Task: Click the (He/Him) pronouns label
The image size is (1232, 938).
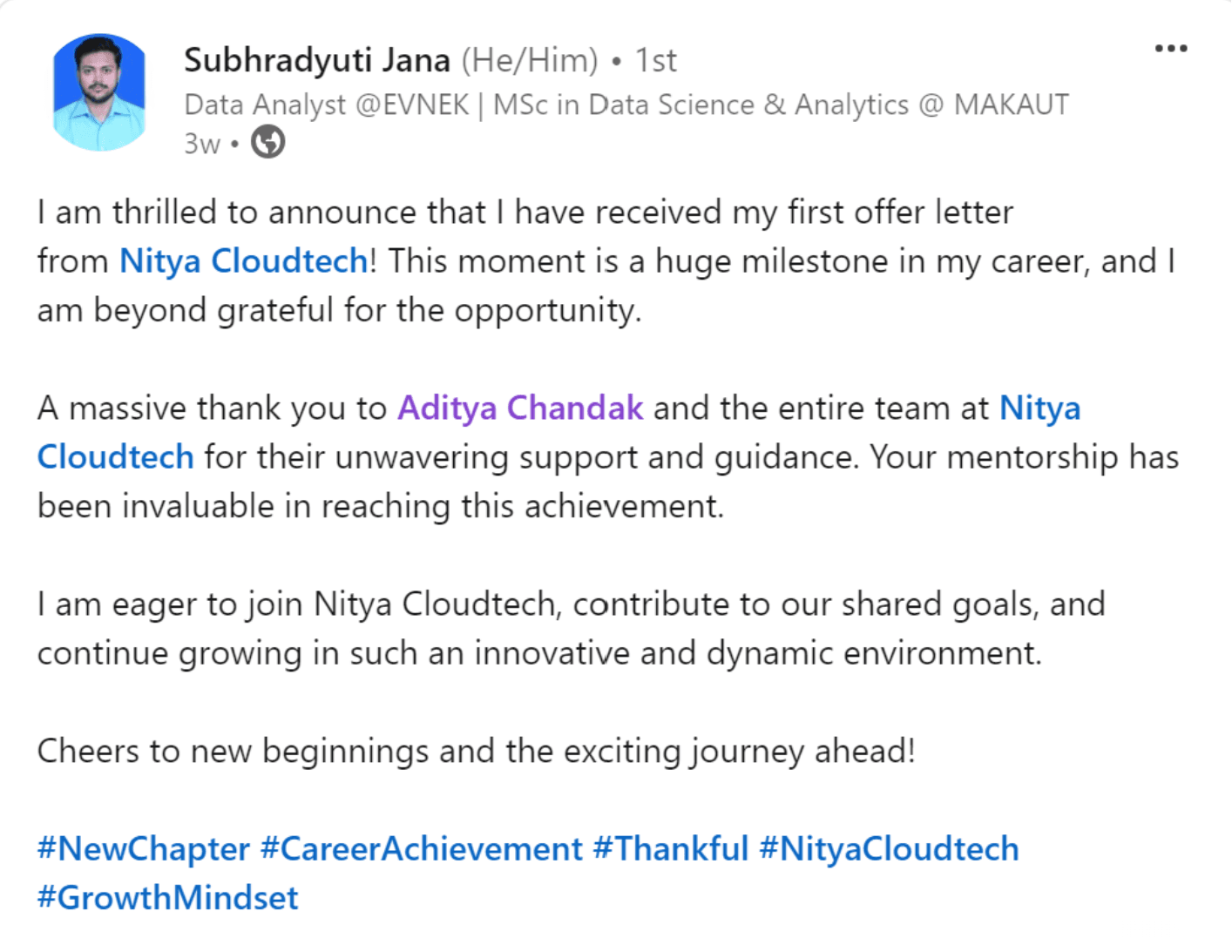Action: click(529, 60)
